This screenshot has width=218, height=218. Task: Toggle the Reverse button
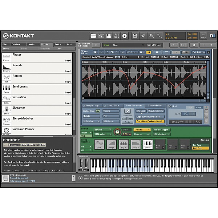click(142, 134)
